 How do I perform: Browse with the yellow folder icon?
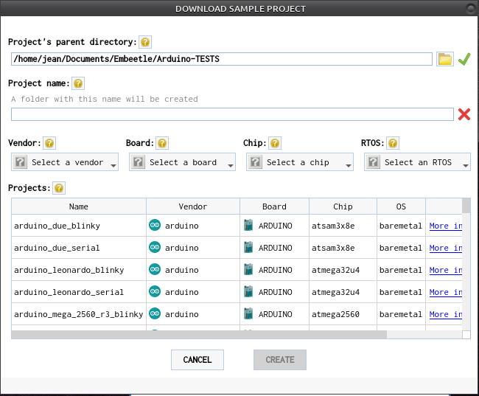point(445,59)
